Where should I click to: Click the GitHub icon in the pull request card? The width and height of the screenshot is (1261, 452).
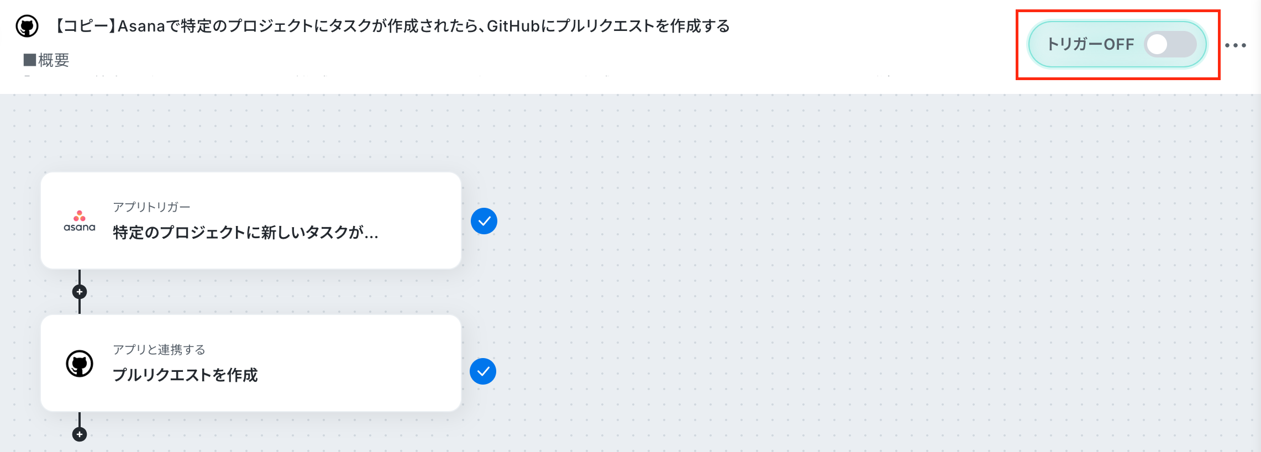click(80, 364)
